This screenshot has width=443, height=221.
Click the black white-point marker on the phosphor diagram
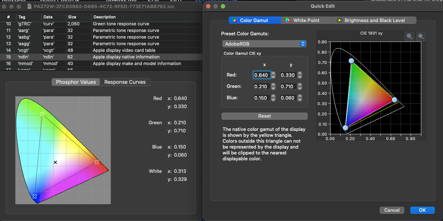click(x=55, y=162)
